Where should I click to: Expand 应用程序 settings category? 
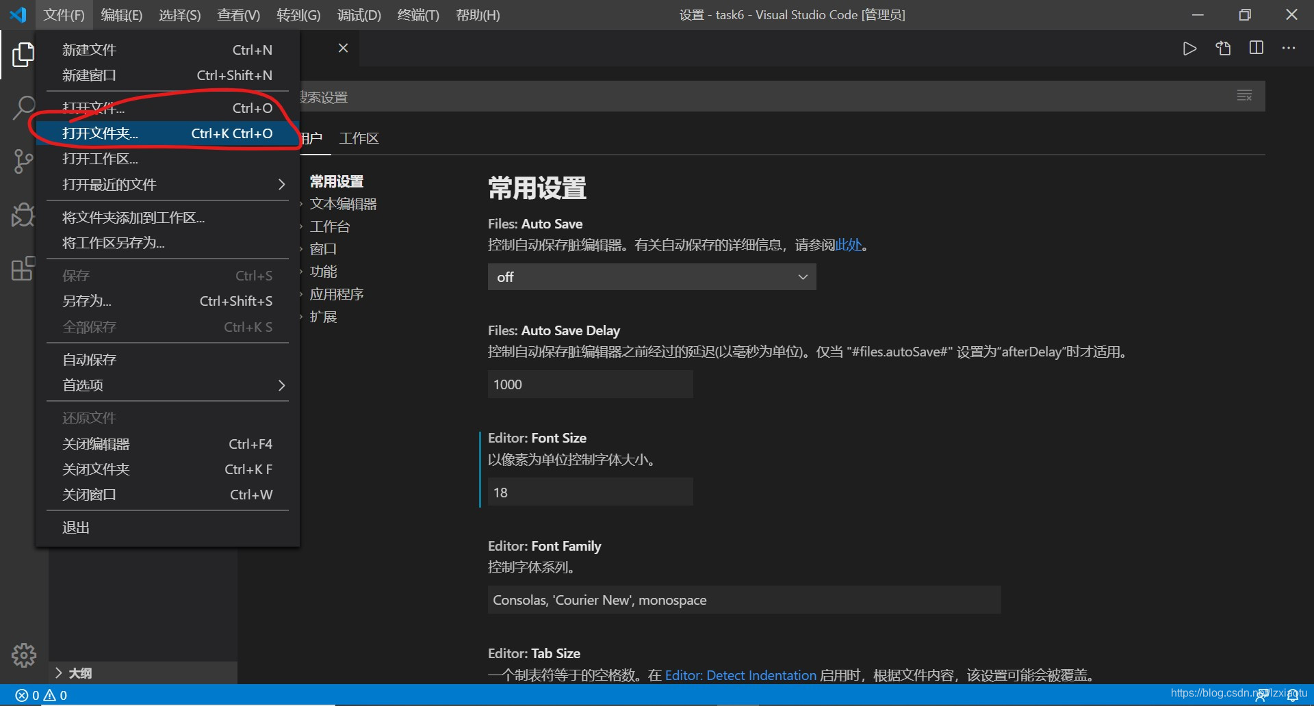[337, 294]
